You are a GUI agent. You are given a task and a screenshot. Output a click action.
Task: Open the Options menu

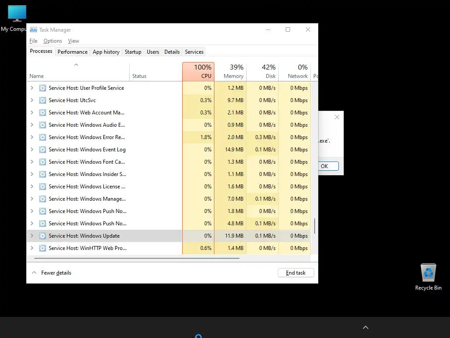coord(53,41)
